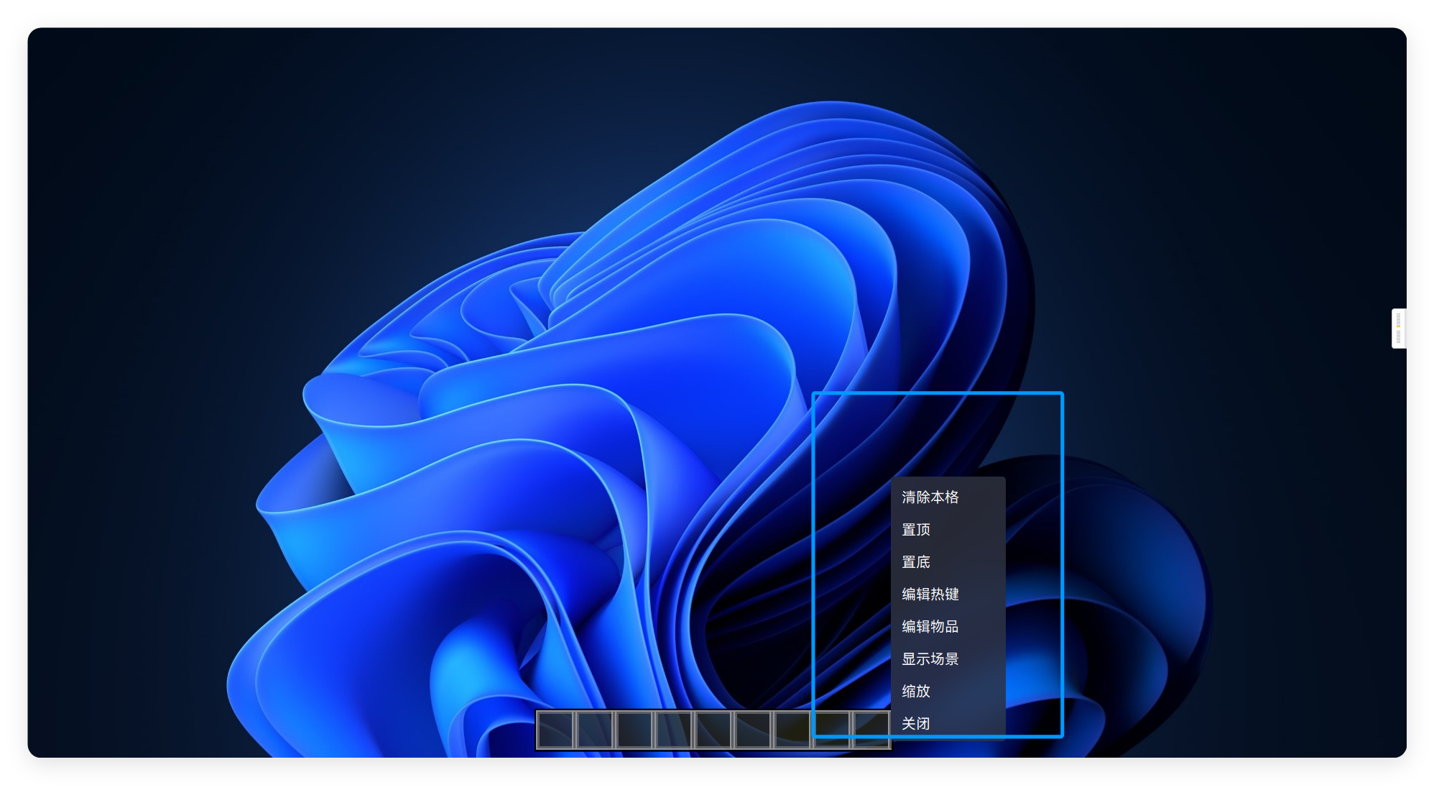Select the eighth hotbar slot
This screenshot has width=1434, height=785.
click(831, 730)
